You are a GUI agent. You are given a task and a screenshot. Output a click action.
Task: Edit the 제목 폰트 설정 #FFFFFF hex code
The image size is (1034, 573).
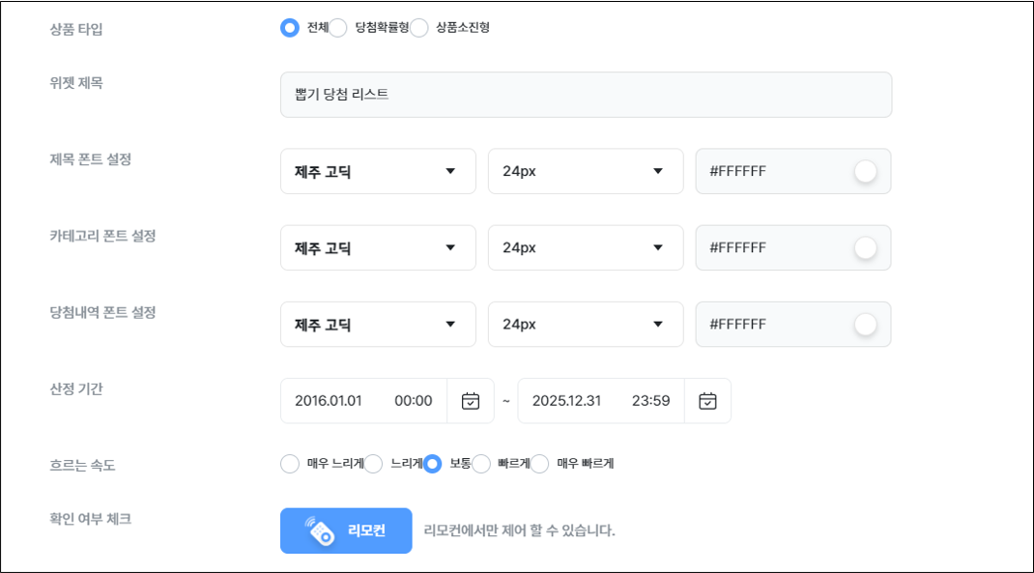coord(738,171)
